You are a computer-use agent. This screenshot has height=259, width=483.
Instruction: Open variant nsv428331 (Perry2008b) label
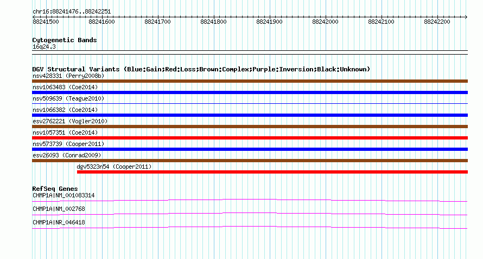[x=68, y=76]
